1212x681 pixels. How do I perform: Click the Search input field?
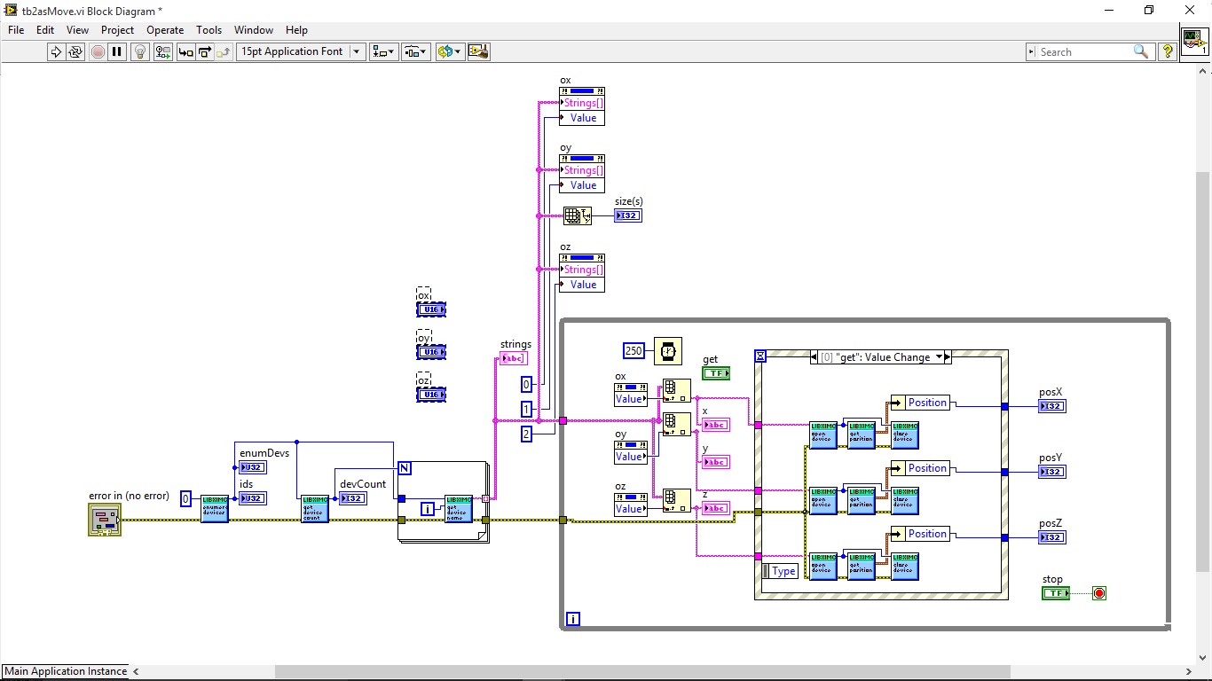(1082, 52)
